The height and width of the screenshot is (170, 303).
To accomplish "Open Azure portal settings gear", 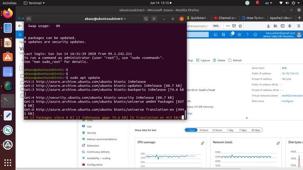I will pyautogui.click(x=239, y=34).
